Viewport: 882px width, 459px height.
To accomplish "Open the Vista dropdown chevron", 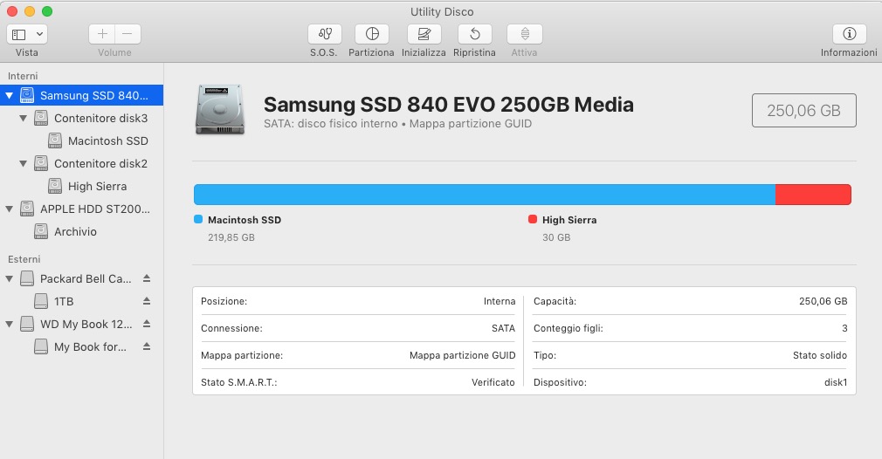I will 39,34.
